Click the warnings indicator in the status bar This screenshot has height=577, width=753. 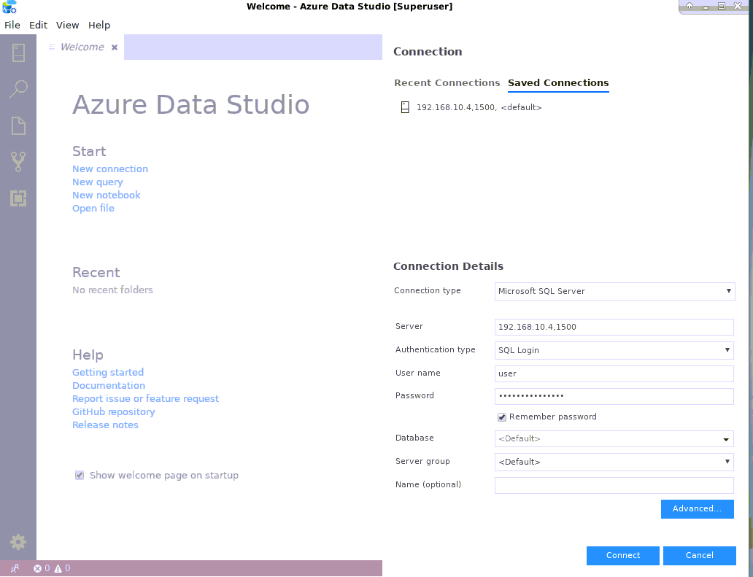61,568
